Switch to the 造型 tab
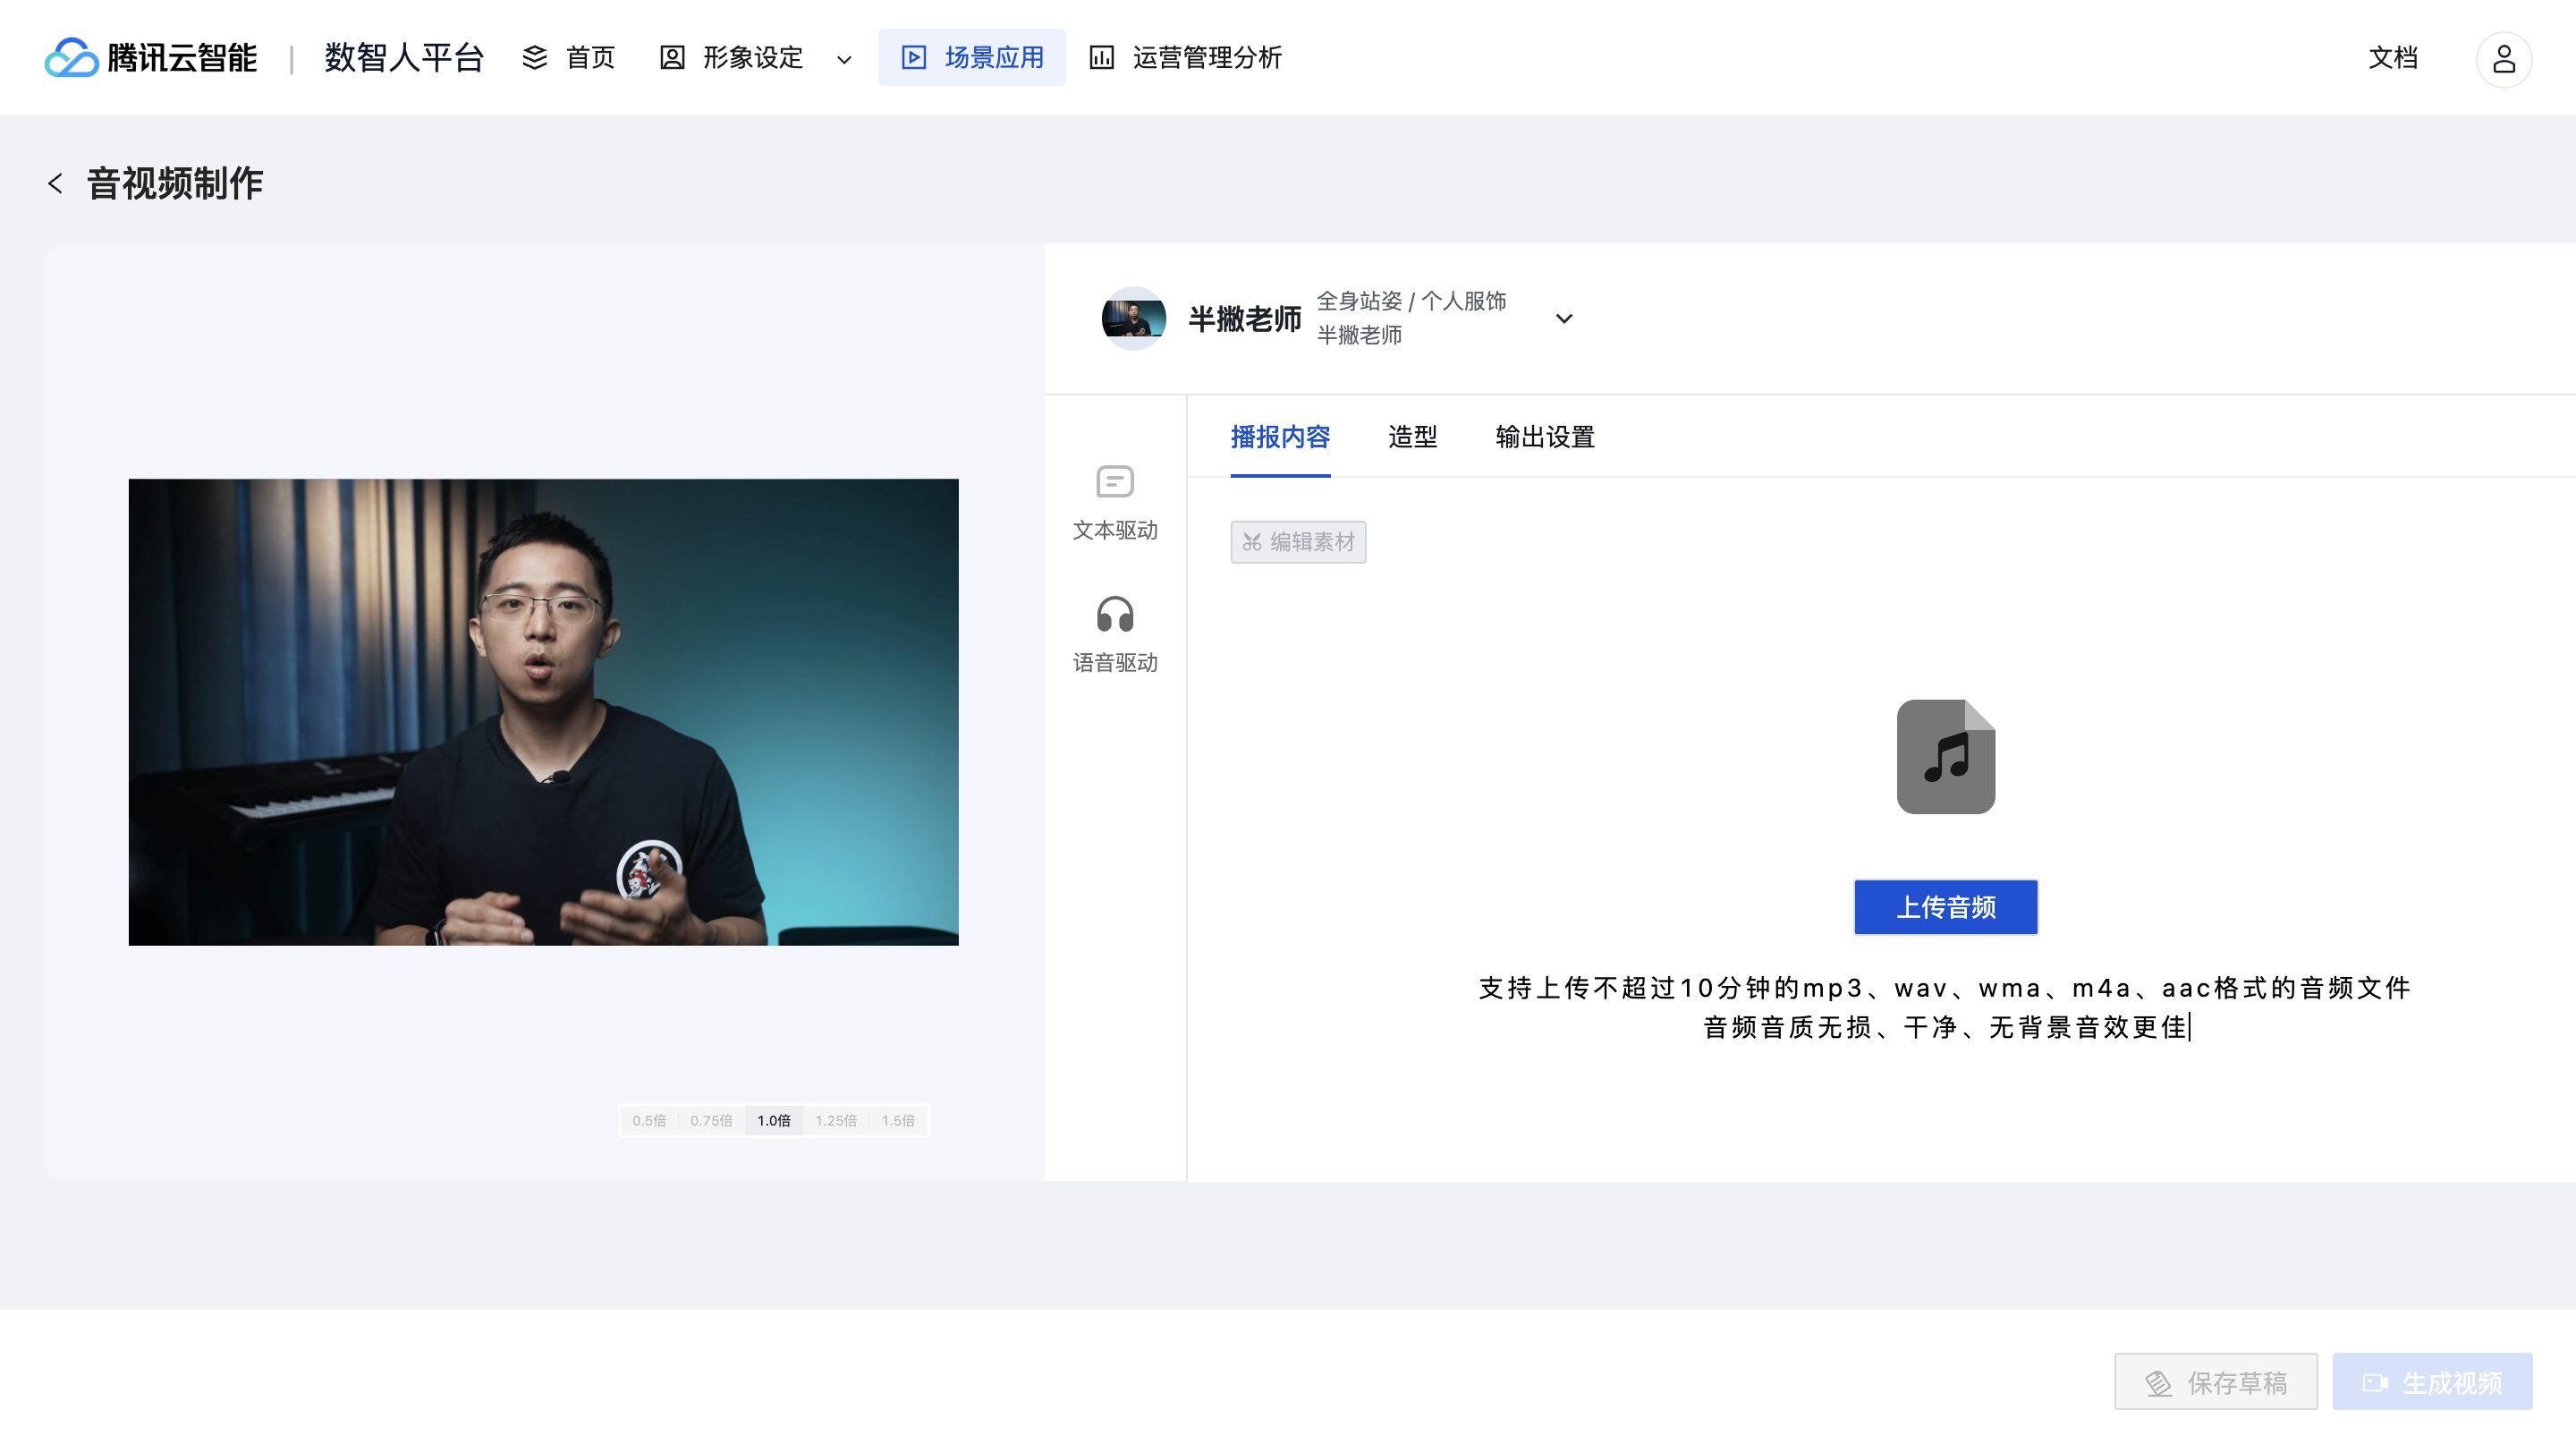 coord(1412,437)
